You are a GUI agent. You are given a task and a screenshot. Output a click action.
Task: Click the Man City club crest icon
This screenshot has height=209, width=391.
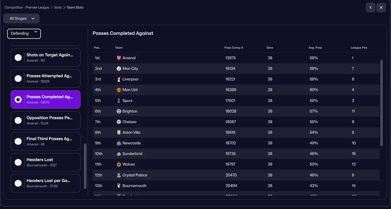119,69
